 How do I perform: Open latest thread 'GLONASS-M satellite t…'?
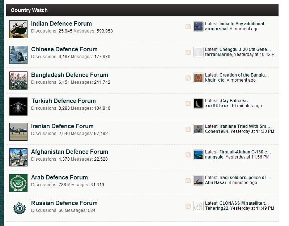click(x=244, y=203)
